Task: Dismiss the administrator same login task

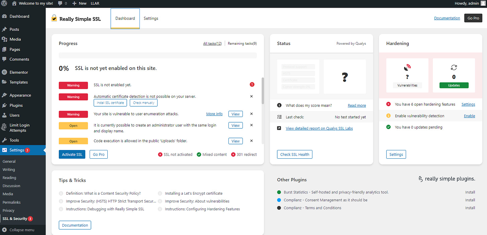Action: pos(252,125)
